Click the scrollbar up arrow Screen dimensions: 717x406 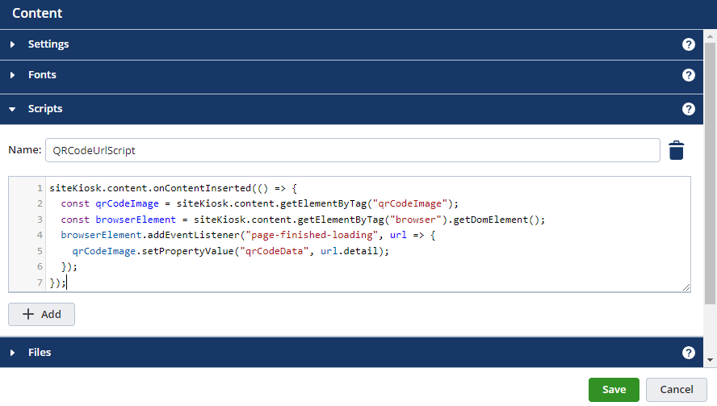(711, 34)
